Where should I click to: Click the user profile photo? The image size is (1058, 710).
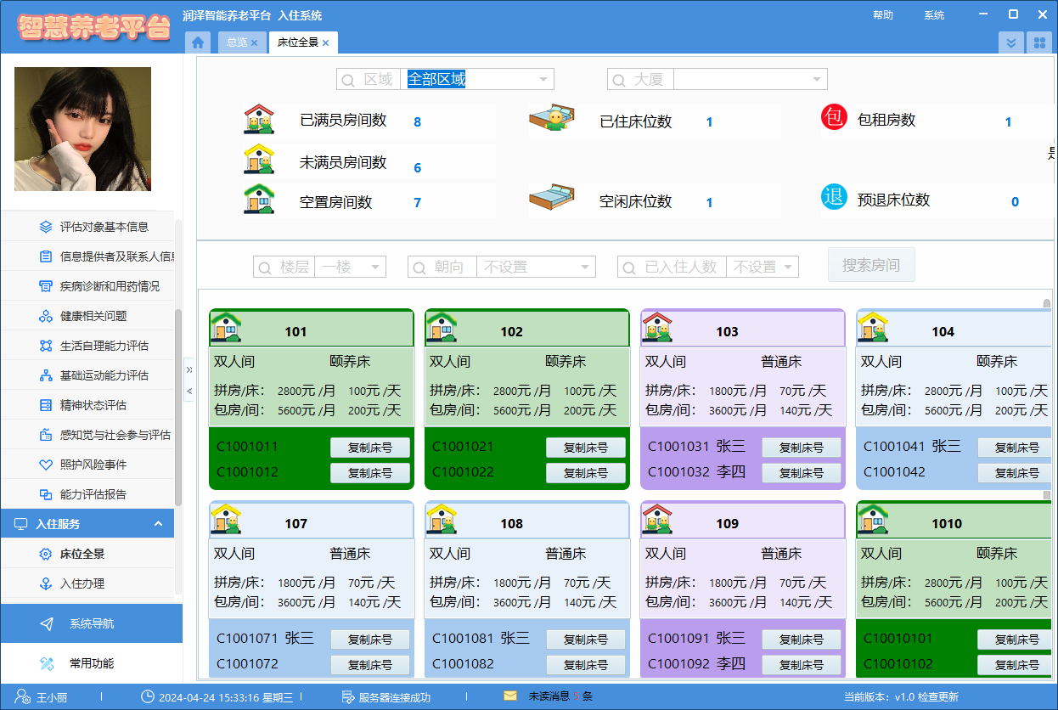click(82, 129)
